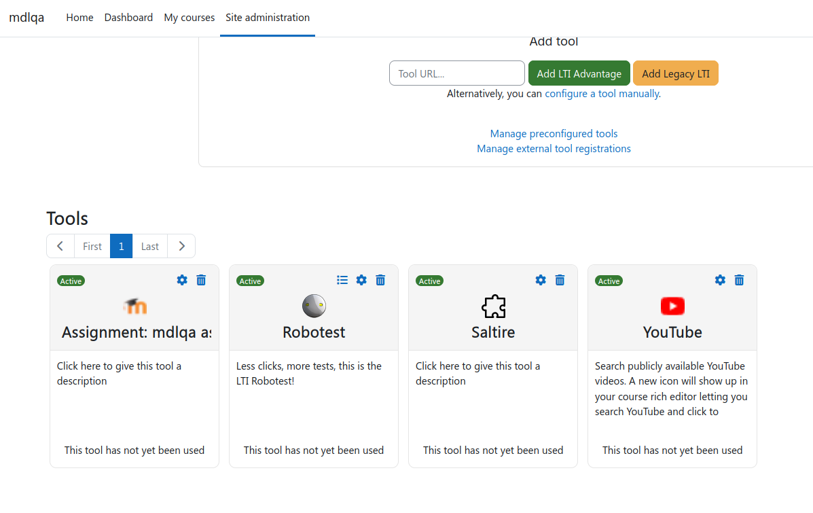This screenshot has height=513, width=813.
Task: Click the Saltire puzzle piece icon
Action: pos(494,306)
